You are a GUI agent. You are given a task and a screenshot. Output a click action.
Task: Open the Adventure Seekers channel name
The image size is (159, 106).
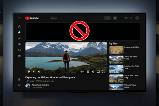click(x=40, y=85)
